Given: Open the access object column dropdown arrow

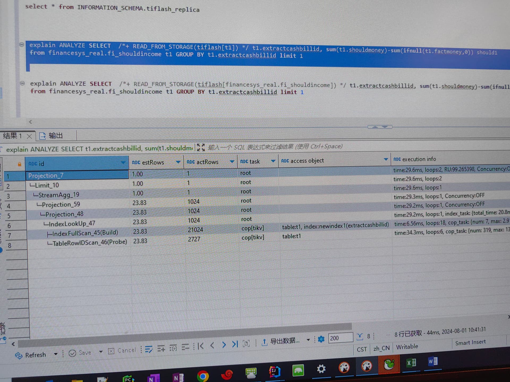Looking at the screenshot, I should pyautogui.click(x=386, y=159).
